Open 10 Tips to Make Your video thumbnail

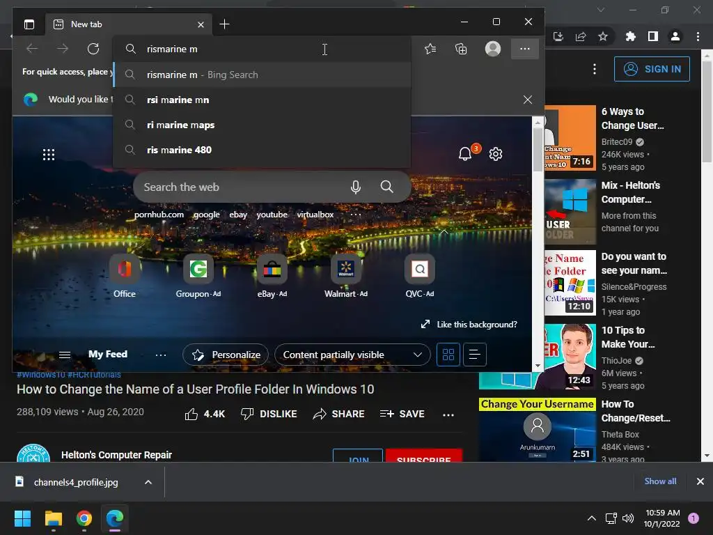pos(570,357)
